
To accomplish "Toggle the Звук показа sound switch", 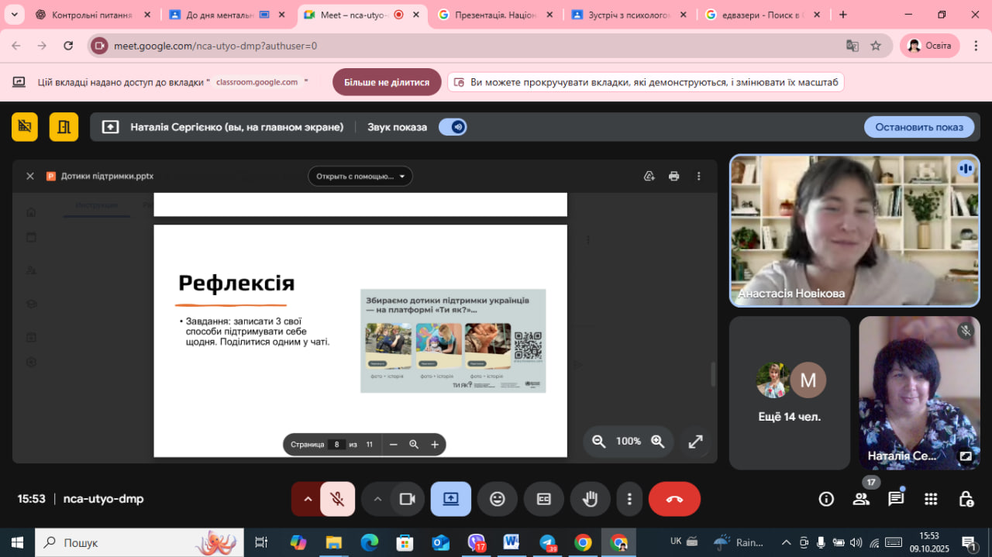I will click(x=453, y=127).
